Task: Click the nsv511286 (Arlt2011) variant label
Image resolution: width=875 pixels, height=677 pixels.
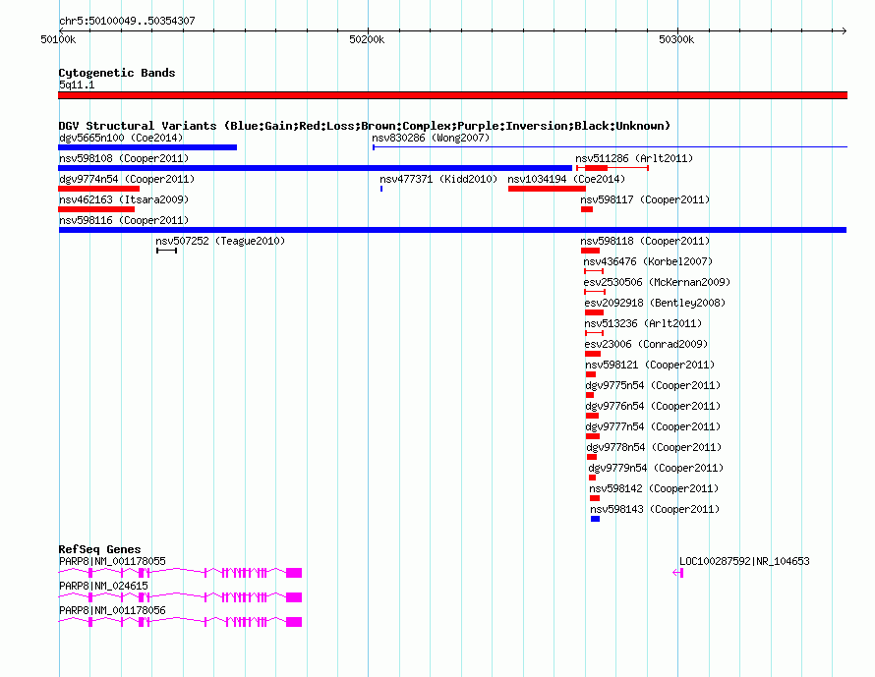Action: click(634, 158)
